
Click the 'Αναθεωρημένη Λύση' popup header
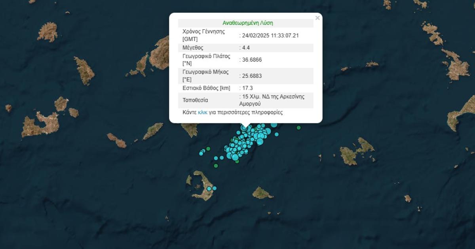pos(248,23)
